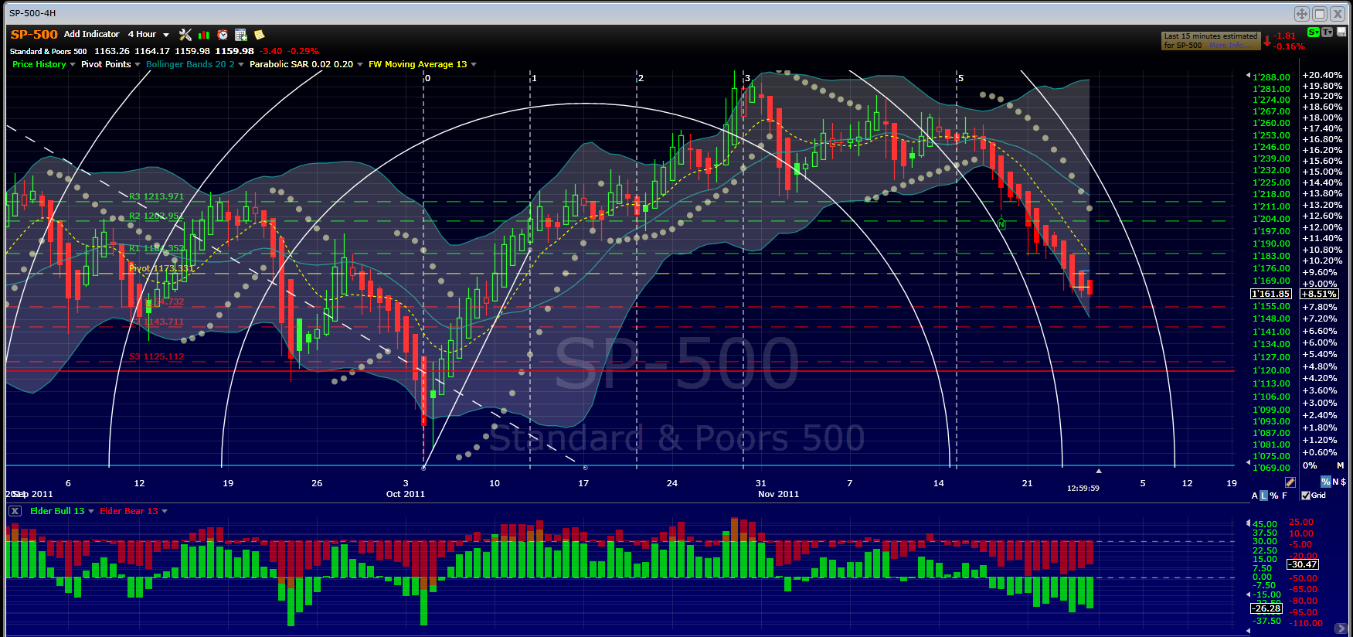
Task: Open the ruler measuring tool icon
Action: point(1290,482)
